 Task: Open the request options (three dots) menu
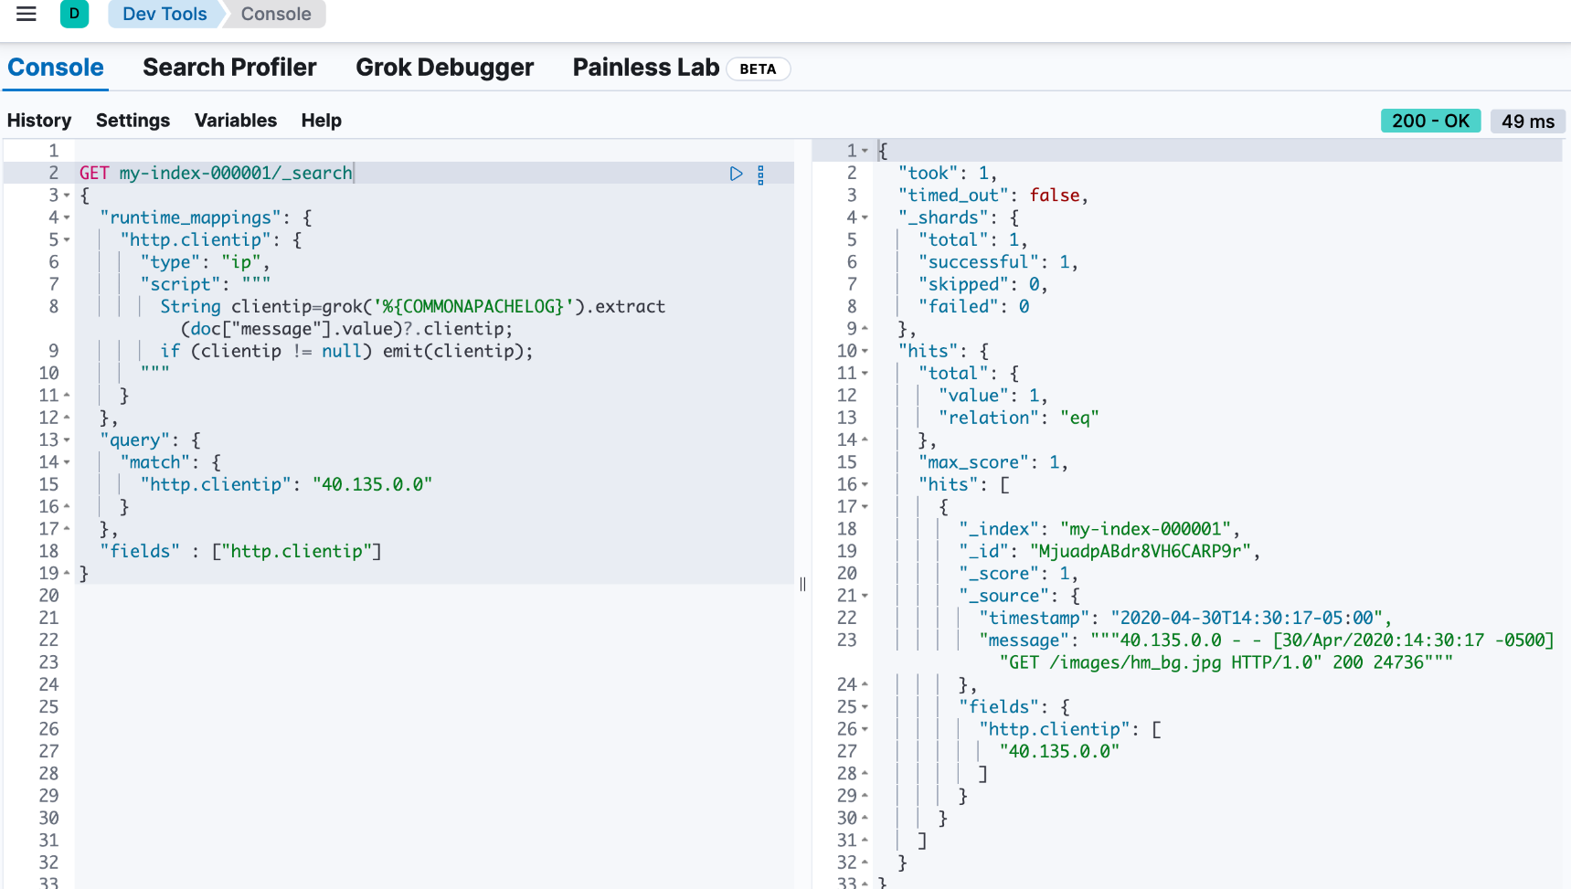760,175
